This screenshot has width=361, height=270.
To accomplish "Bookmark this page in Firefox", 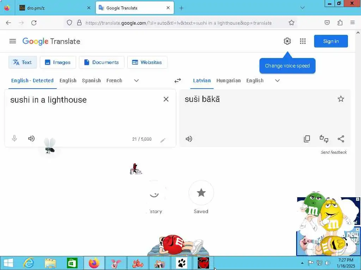I will tap(292, 22).
